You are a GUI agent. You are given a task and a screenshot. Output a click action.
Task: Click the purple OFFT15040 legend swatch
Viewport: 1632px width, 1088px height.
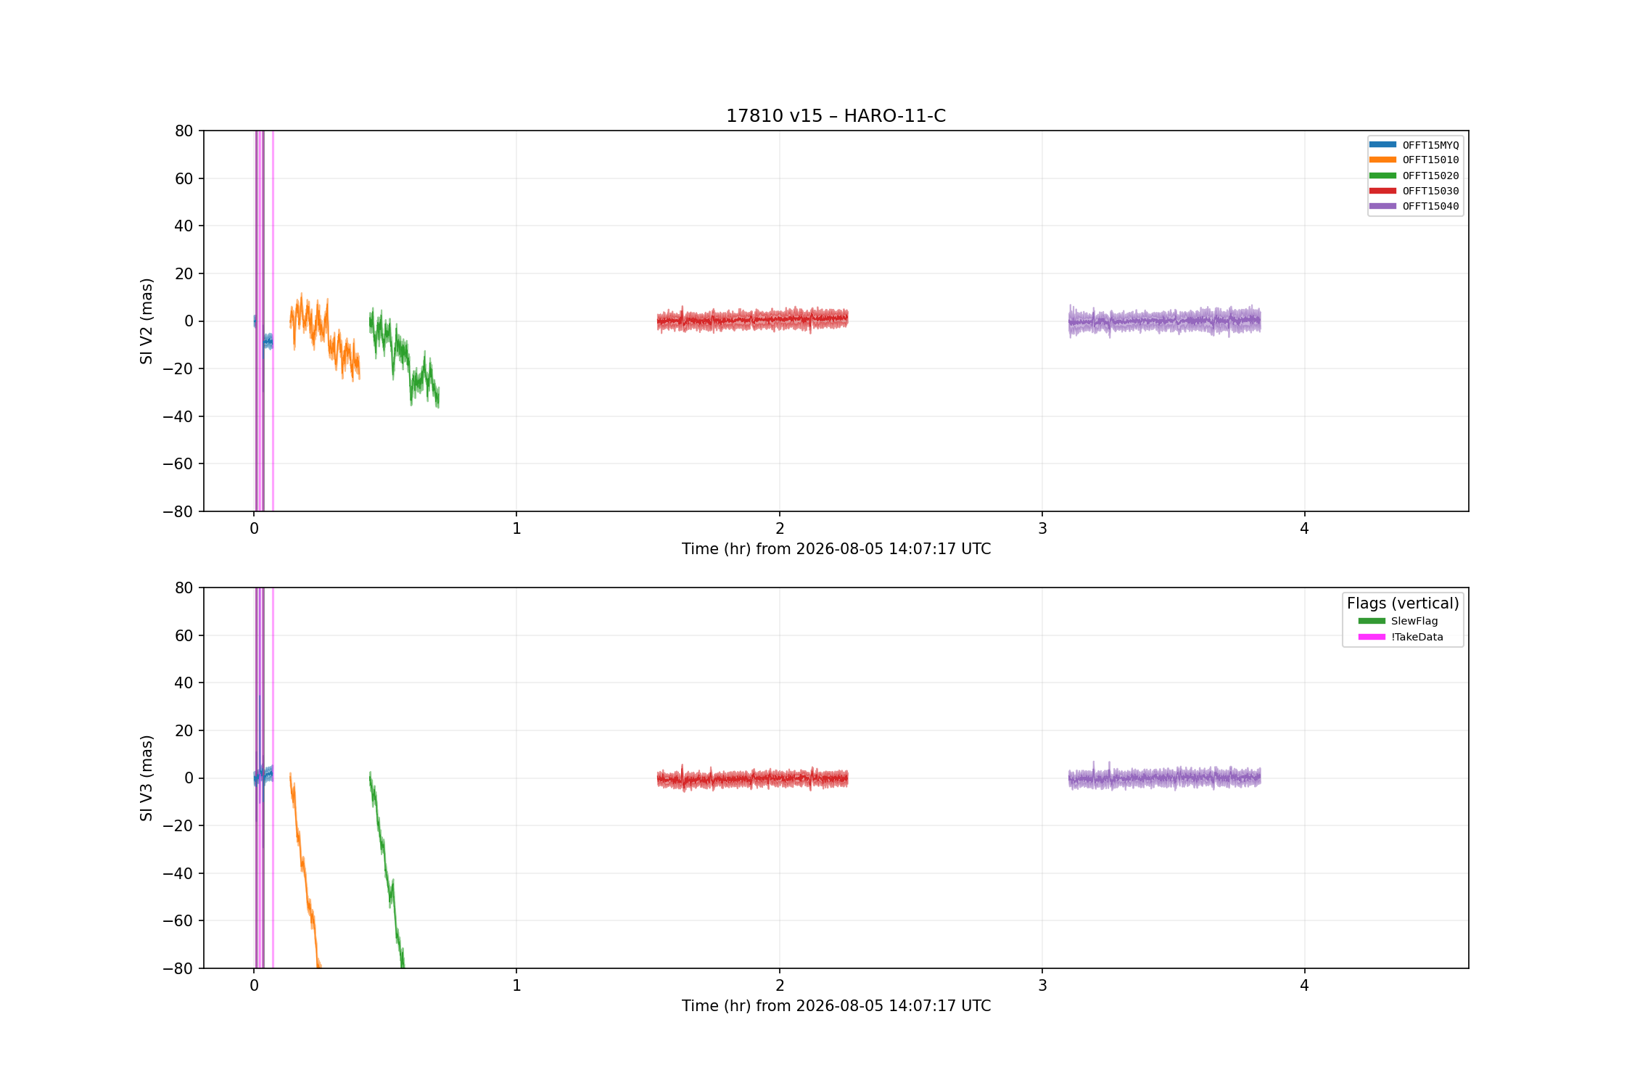click(1382, 206)
